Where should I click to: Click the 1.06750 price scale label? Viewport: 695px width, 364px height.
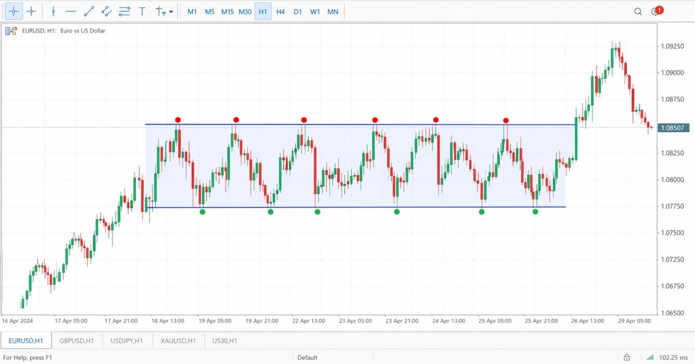(673, 286)
